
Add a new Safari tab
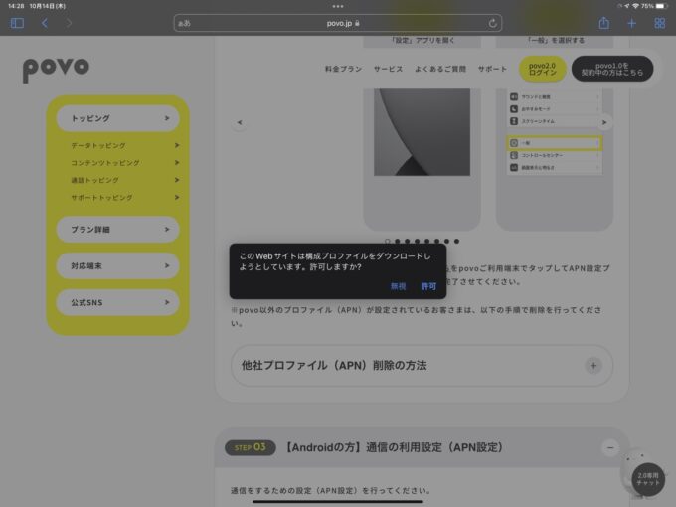pos(631,23)
